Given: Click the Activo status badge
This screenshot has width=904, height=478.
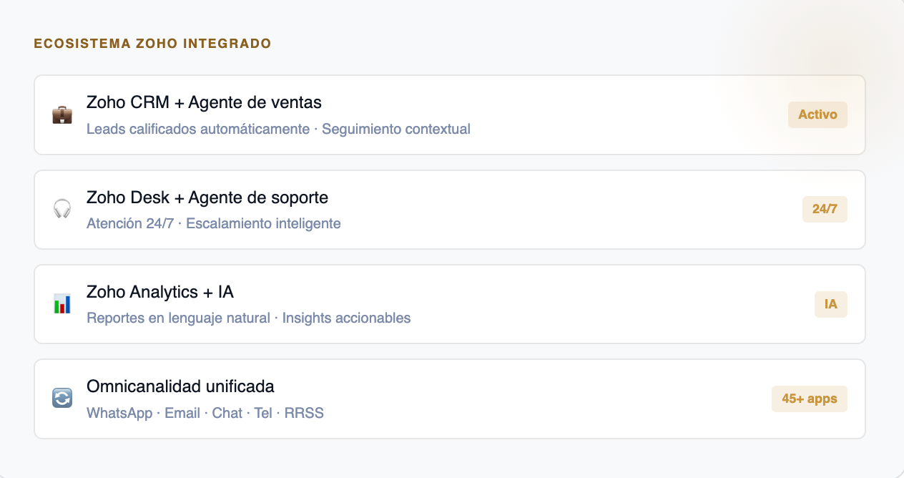Looking at the screenshot, I should (x=817, y=114).
